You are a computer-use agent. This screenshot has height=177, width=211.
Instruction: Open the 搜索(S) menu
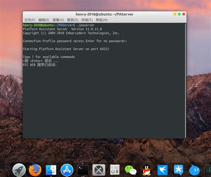[73, 20]
